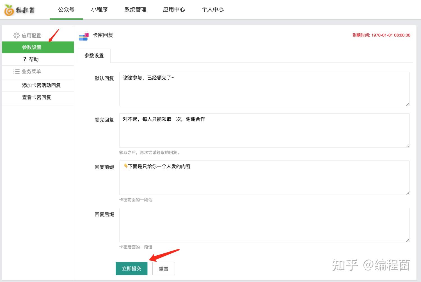Select the 参数设置 content tab
Image resolution: width=421 pixels, height=282 pixels.
pyautogui.click(x=94, y=56)
